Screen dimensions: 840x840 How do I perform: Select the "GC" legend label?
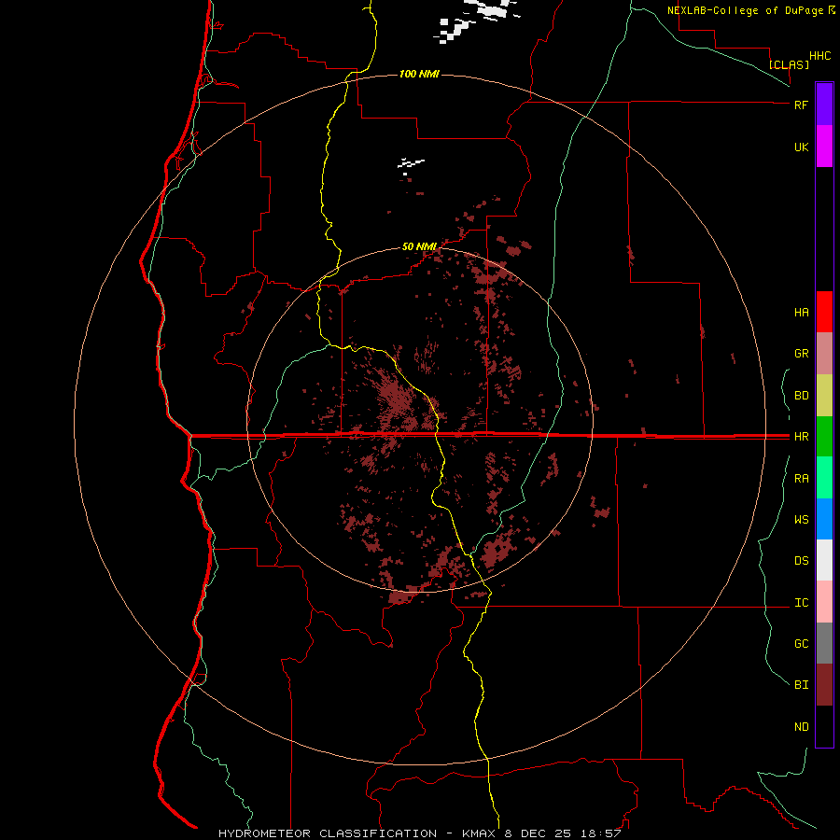click(x=801, y=644)
